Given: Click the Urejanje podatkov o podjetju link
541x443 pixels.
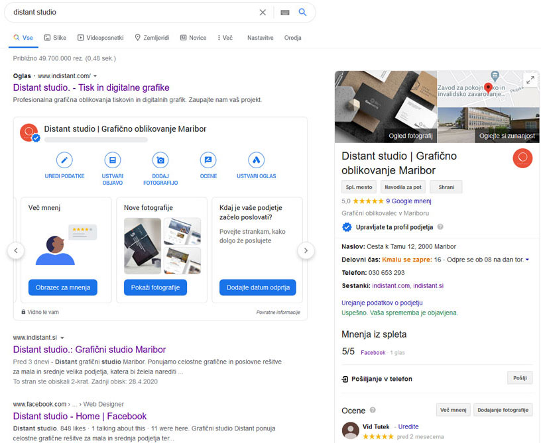Looking at the screenshot, I should pyautogui.click(x=382, y=303).
